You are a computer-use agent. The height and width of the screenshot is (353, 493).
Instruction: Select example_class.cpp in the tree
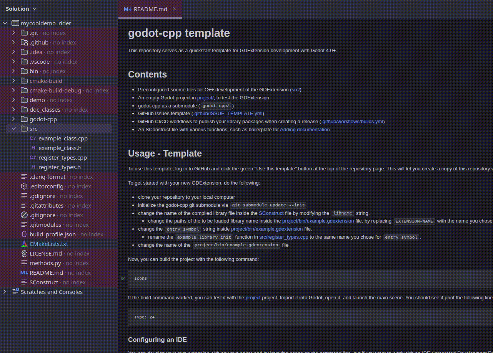[63, 139]
